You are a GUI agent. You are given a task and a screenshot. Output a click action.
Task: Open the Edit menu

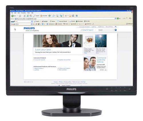[15, 13]
